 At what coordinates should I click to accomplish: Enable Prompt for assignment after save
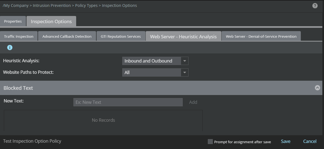210,142
